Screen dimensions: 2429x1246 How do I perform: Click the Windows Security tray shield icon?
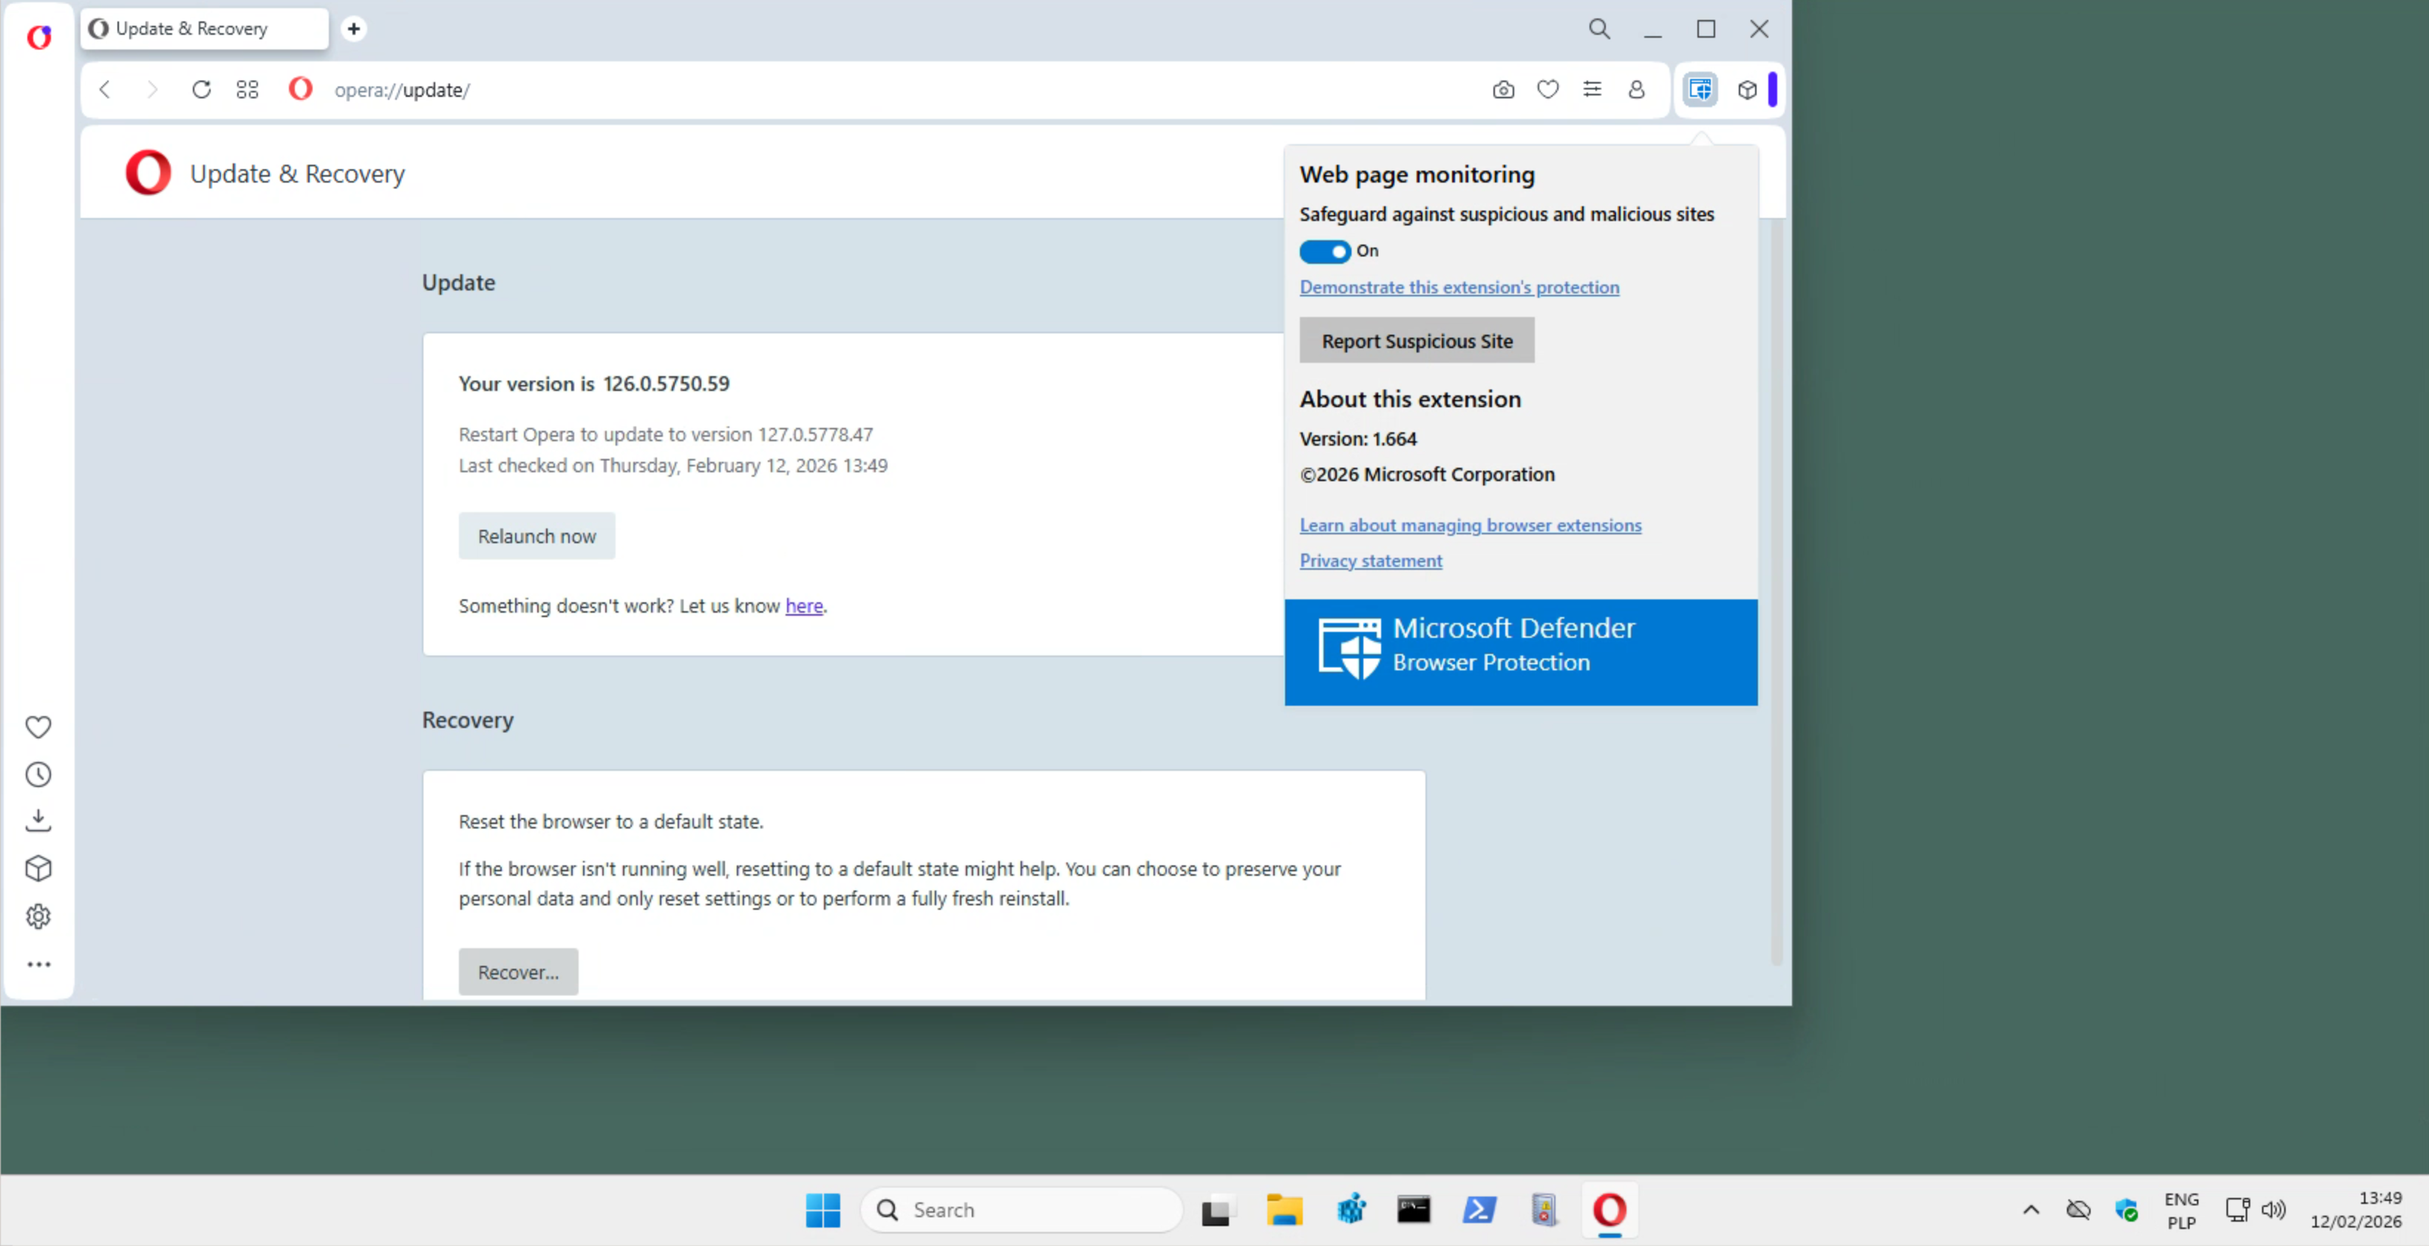(x=2126, y=1211)
